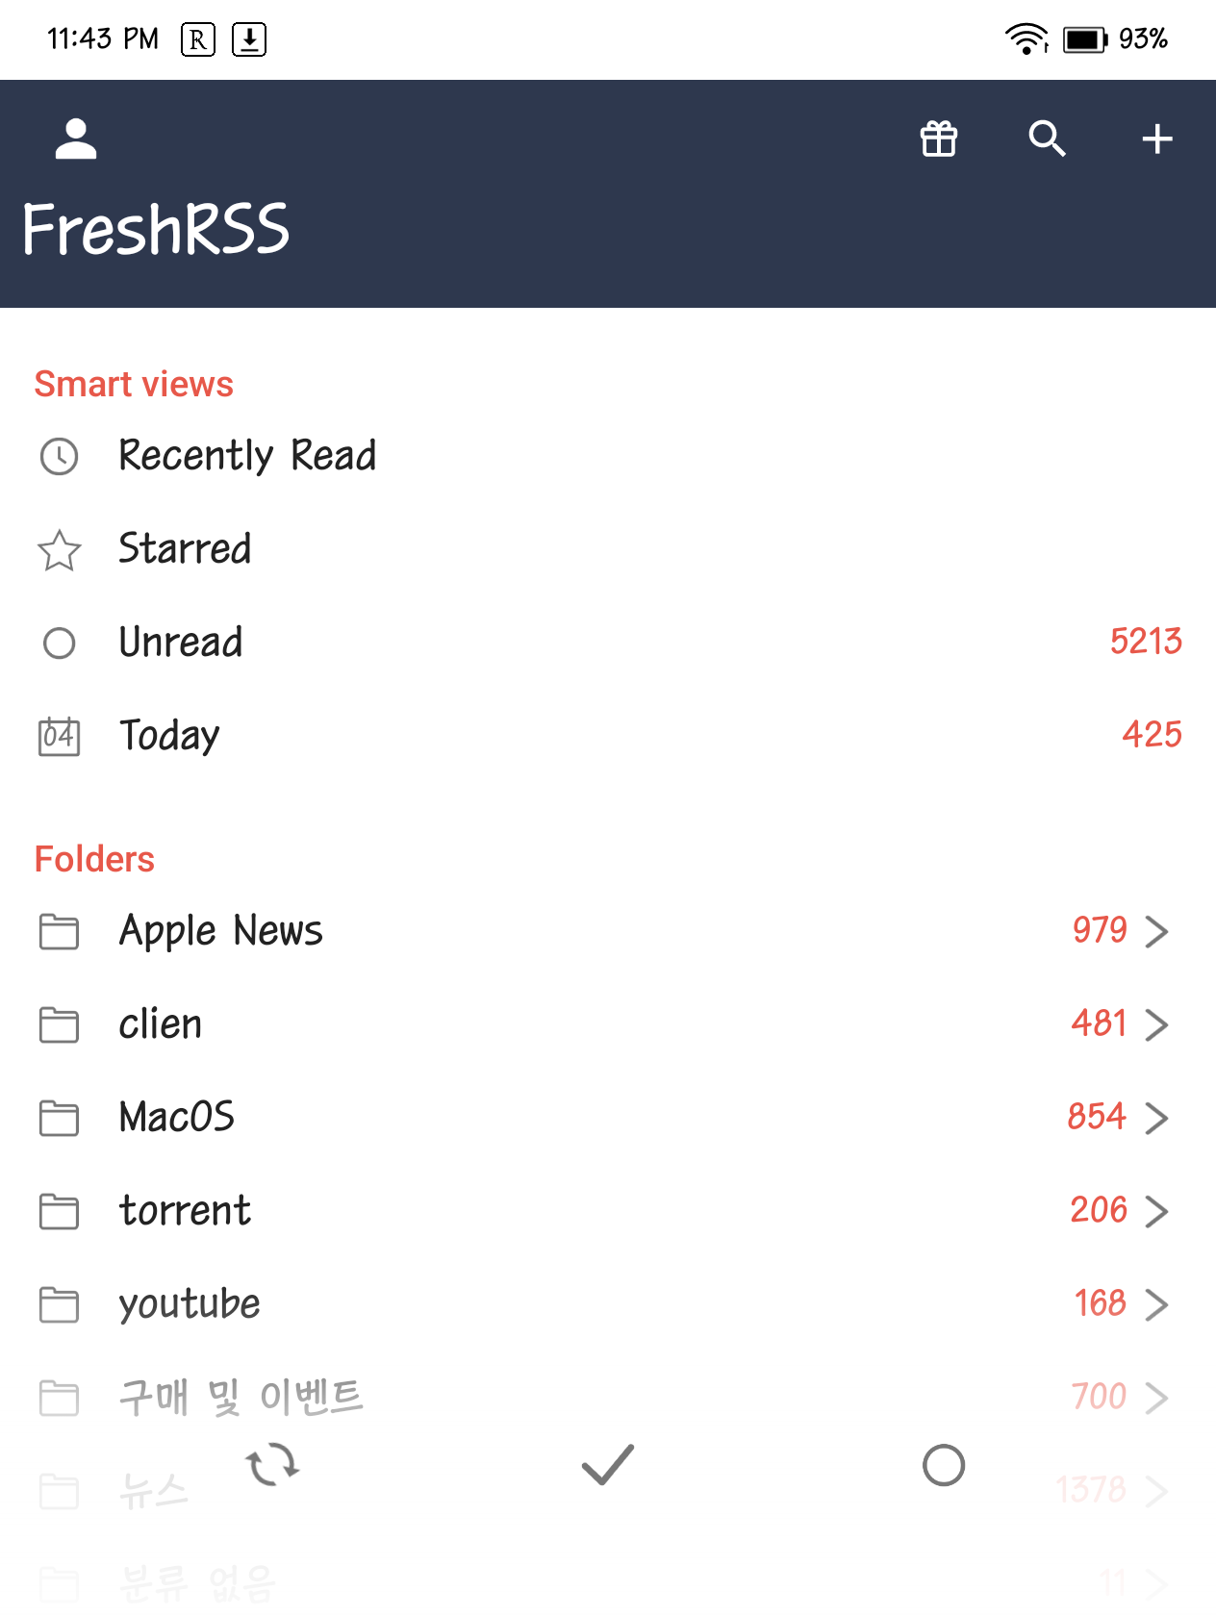This screenshot has height=1616, width=1216.
Task: Tap the gift box icon
Action: (x=939, y=139)
